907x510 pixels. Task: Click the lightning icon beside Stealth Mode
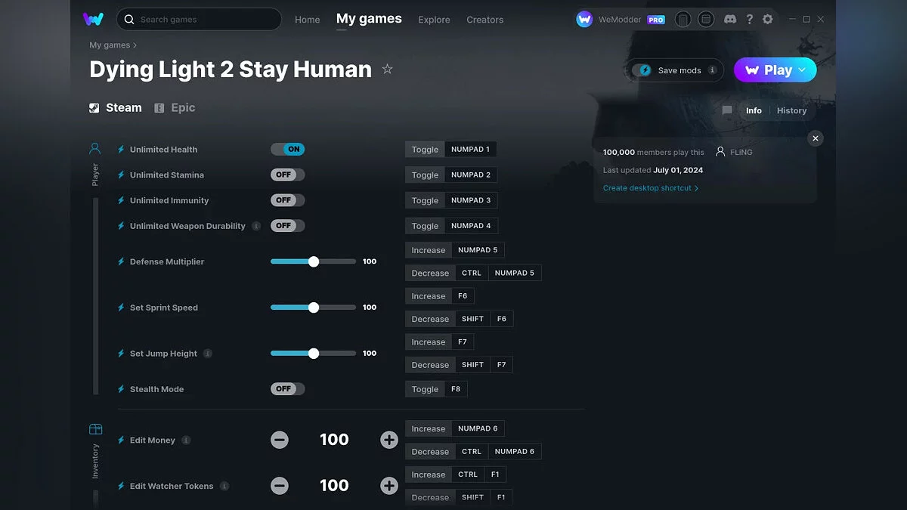[121, 389]
